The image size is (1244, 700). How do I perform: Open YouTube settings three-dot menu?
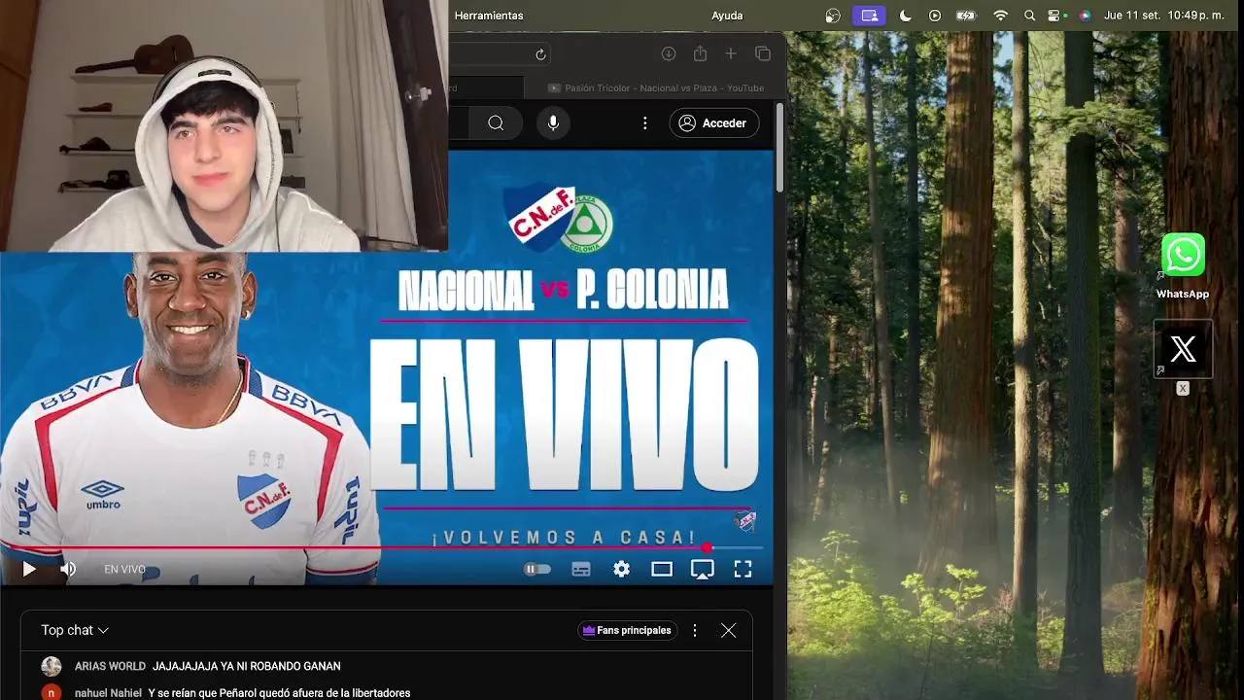coord(644,122)
